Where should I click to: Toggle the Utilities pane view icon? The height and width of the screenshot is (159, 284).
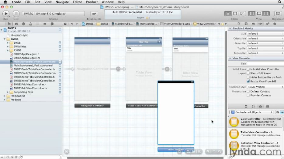266,14
